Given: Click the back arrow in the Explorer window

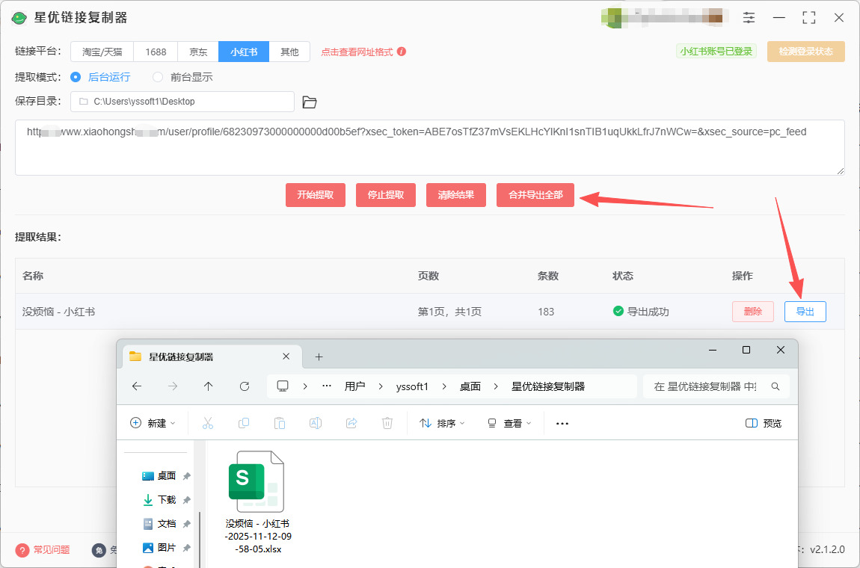Looking at the screenshot, I should tap(137, 386).
